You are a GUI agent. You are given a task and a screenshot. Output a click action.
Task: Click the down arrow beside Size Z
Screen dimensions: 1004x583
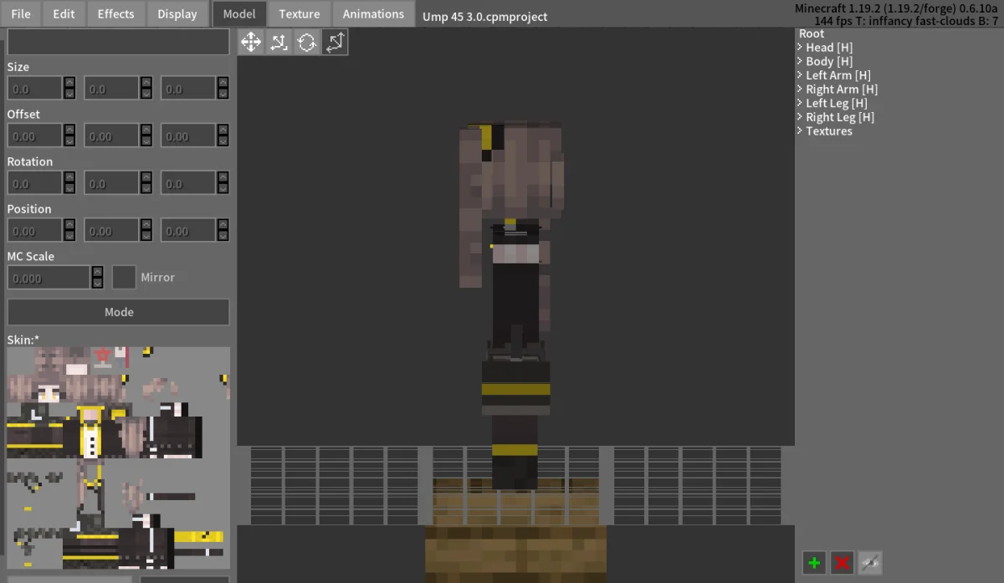223,95
